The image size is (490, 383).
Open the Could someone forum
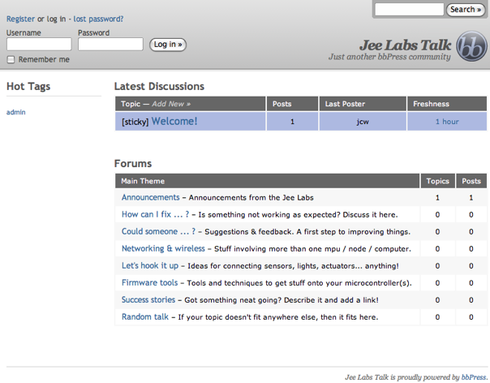coord(158,232)
